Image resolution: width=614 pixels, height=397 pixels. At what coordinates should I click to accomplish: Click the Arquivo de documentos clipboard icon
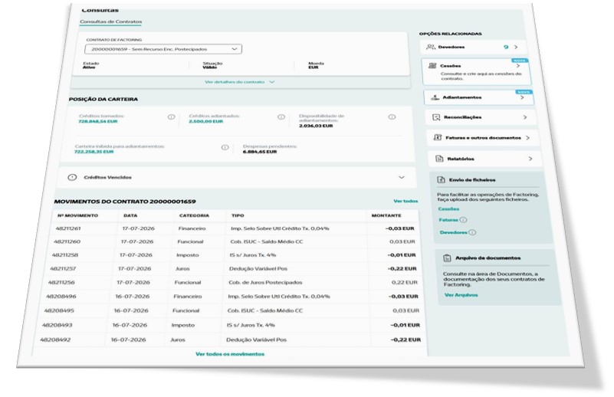point(447,258)
